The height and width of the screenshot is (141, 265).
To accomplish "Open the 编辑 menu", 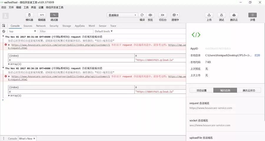I will tap(19, 7).
